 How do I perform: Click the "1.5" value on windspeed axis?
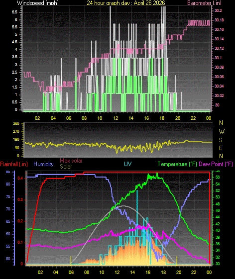point(14,87)
